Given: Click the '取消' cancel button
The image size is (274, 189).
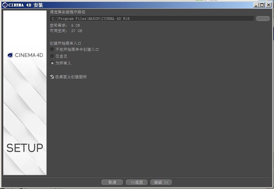Looking at the screenshot, I should pos(112,182).
